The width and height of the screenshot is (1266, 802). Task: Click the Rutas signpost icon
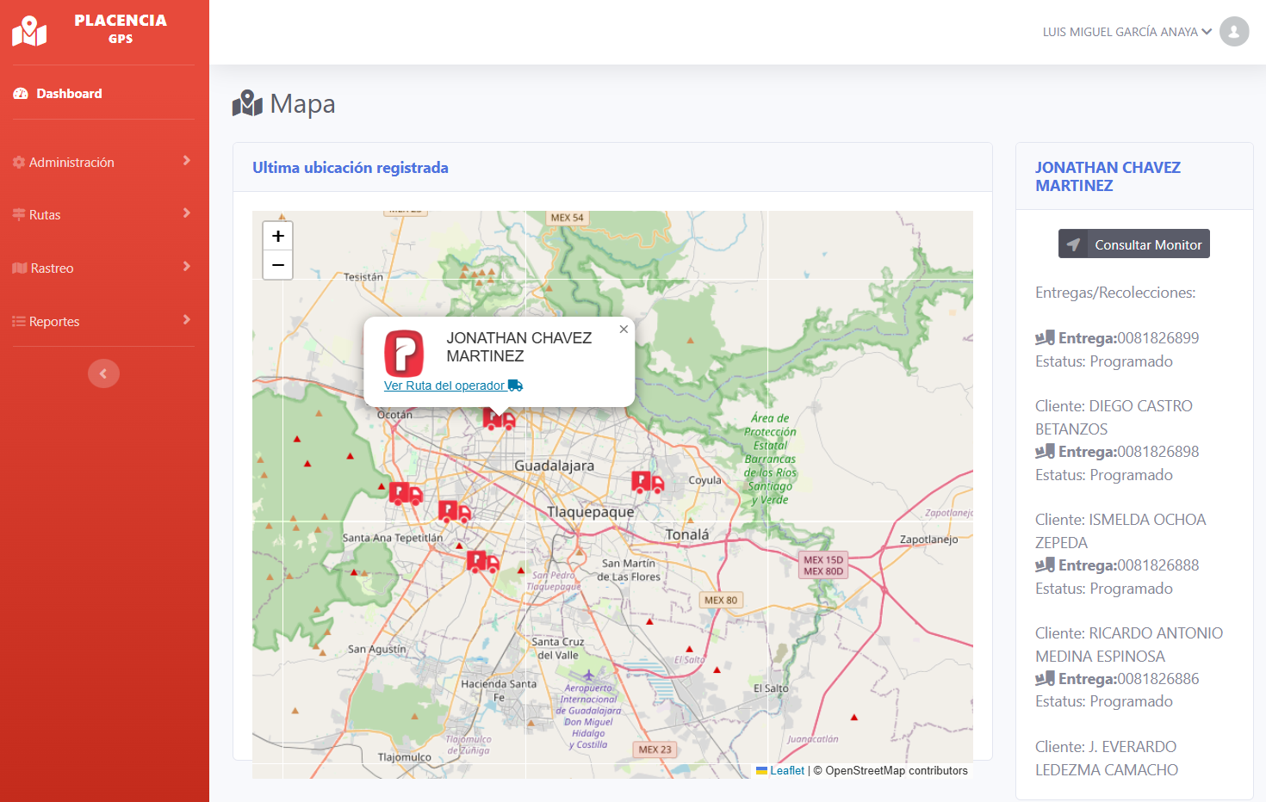19,214
